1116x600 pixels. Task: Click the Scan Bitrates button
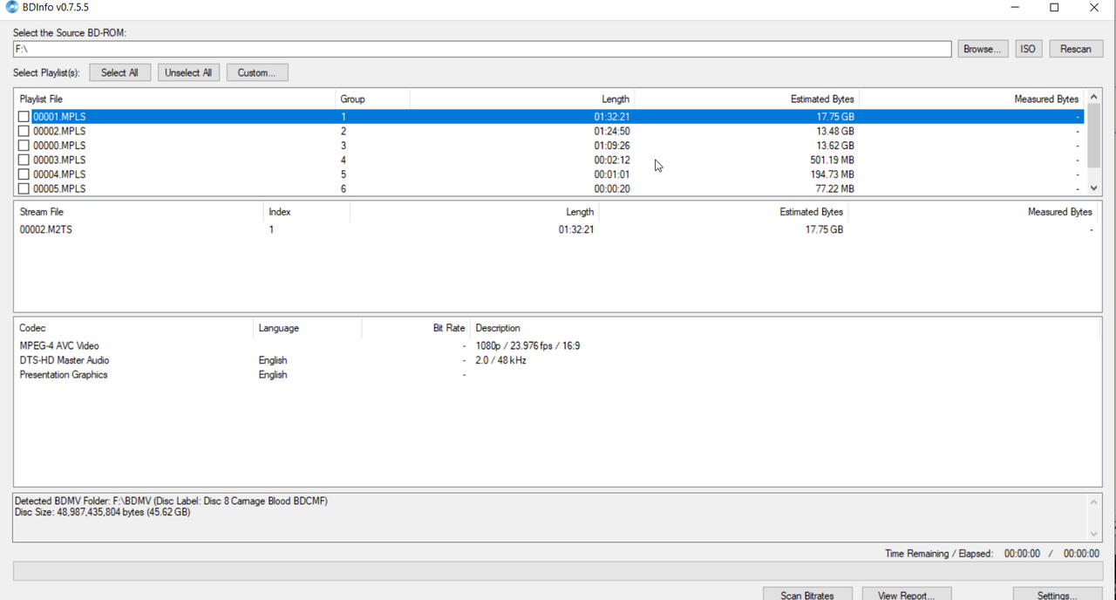click(807, 595)
